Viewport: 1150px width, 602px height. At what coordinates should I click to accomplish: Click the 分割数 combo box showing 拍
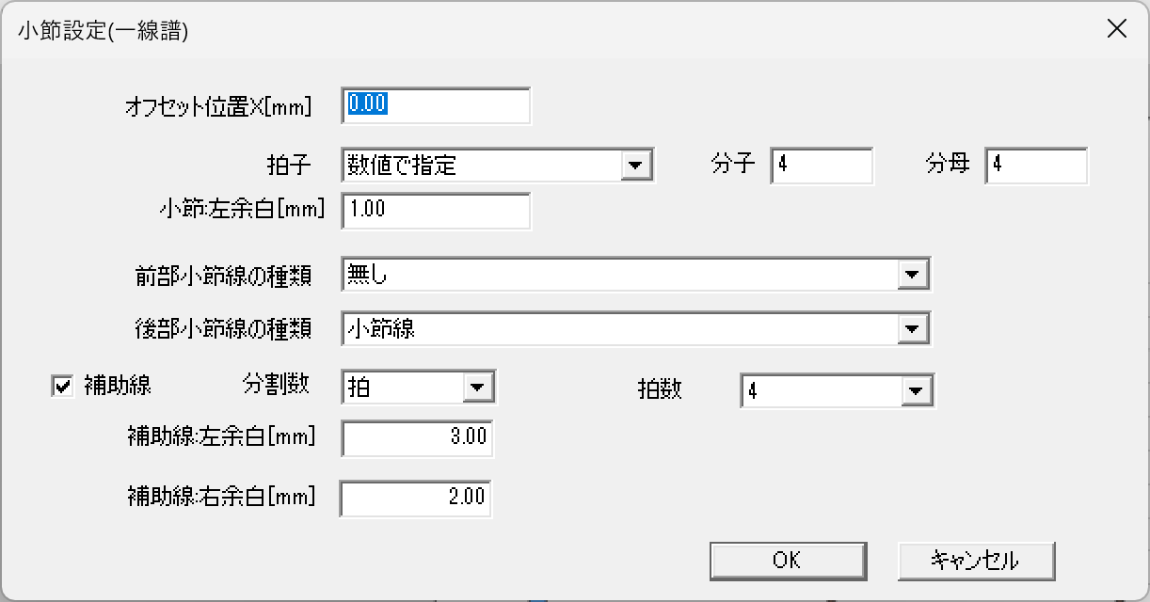click(x=419, y=387)
